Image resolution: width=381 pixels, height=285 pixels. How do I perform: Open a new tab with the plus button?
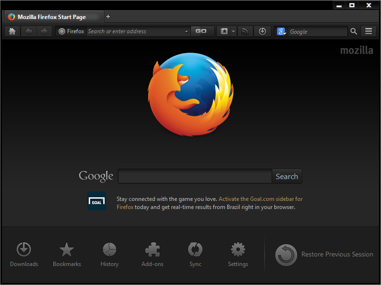108,17
